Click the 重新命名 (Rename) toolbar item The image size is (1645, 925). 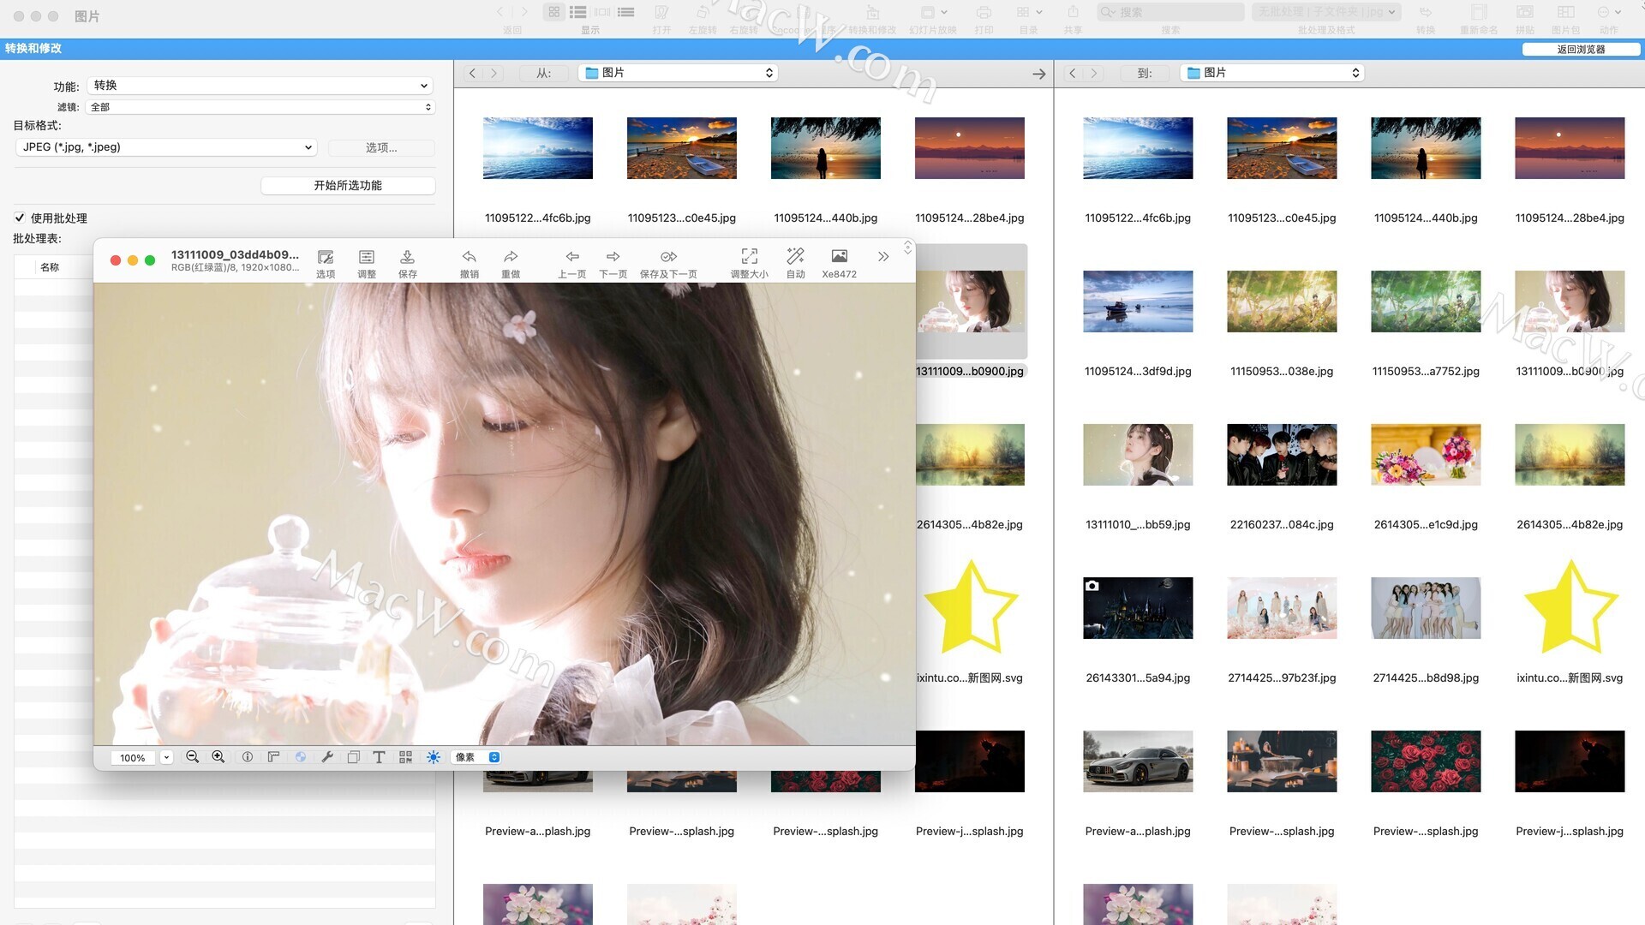click(1479, 19)
